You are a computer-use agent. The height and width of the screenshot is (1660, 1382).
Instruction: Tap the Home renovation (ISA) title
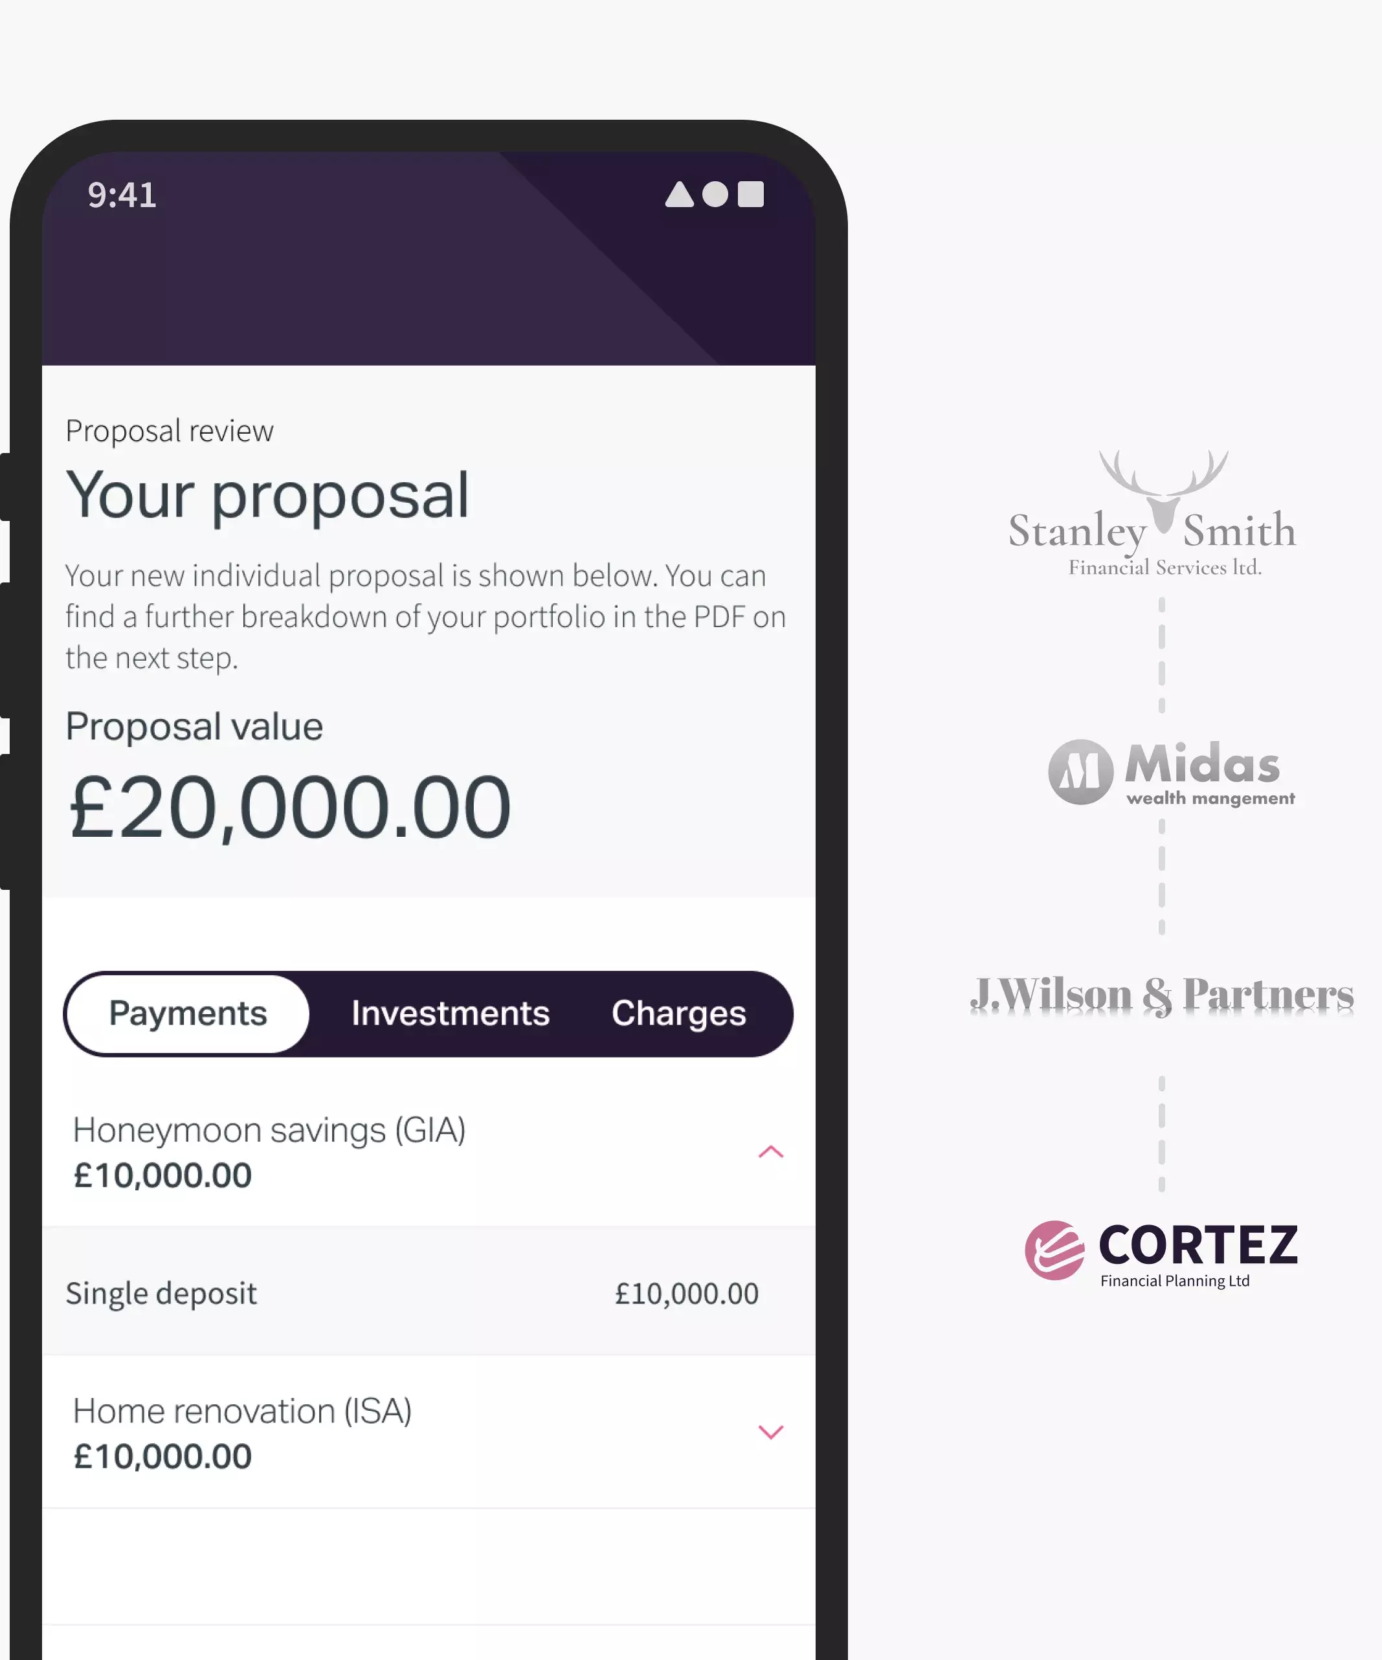242,1411
